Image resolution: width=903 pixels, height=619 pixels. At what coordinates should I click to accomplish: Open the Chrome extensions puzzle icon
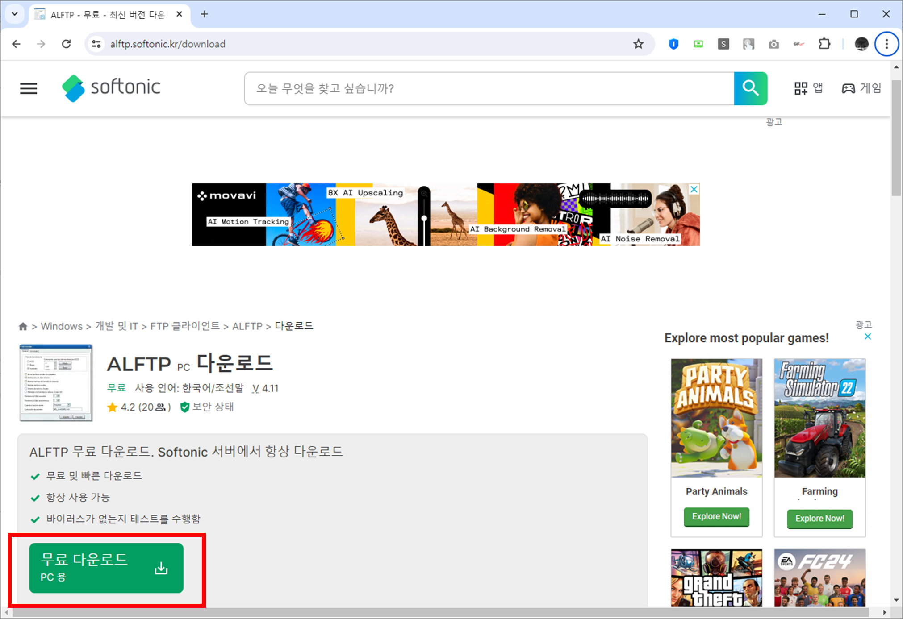tap(824, 44)
